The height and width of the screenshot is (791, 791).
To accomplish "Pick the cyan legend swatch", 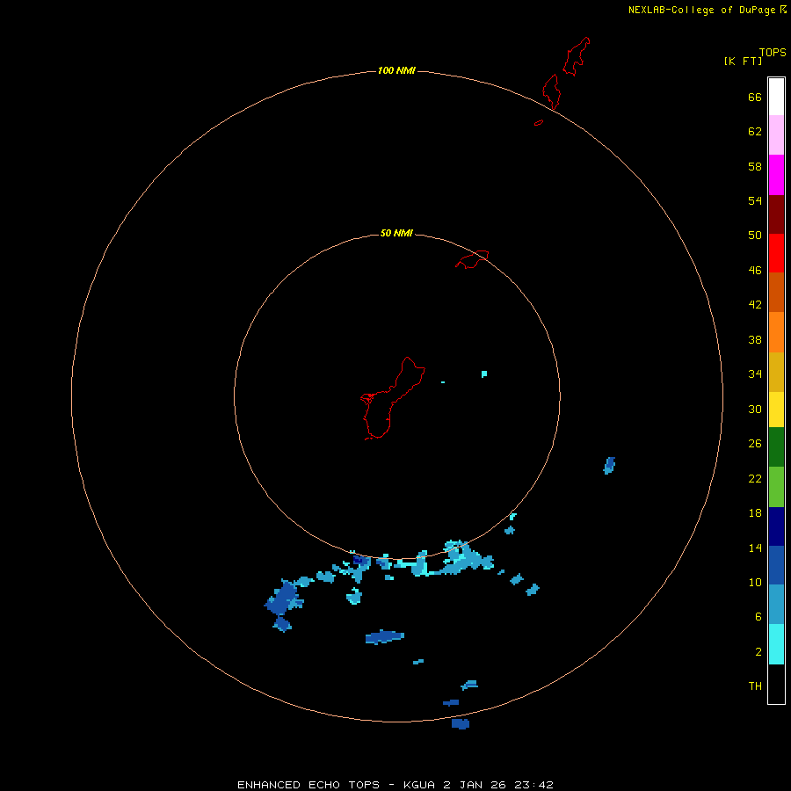I will point(776,644).
